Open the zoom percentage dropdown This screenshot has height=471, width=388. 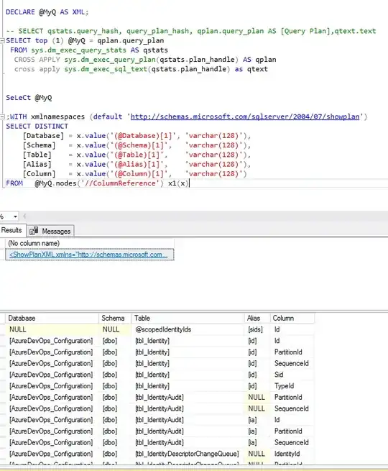[15, 216]
